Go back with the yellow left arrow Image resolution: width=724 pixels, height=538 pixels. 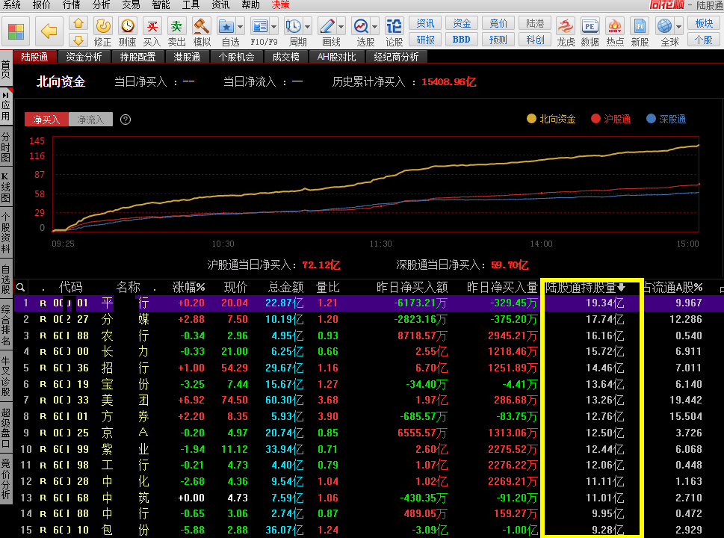click(49, 31)
